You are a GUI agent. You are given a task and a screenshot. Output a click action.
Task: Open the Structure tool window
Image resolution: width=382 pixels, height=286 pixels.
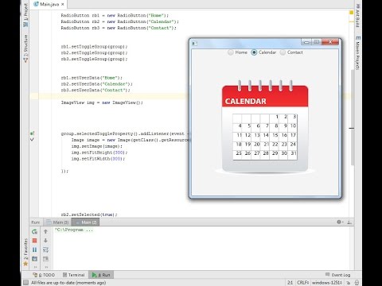click(x=25, y=48)
